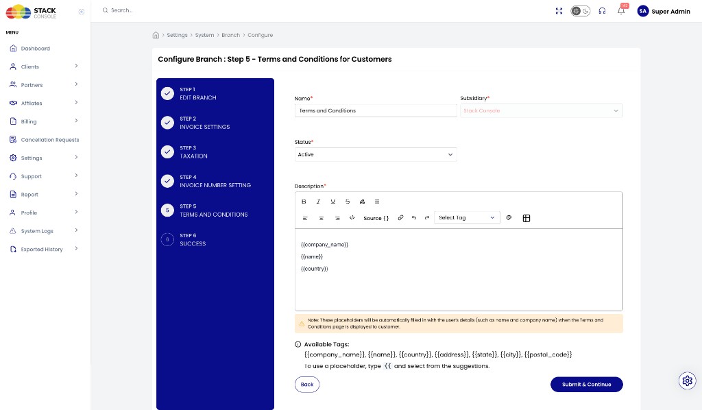
Task: Click Submit & Continue
Action: point(587,385)
